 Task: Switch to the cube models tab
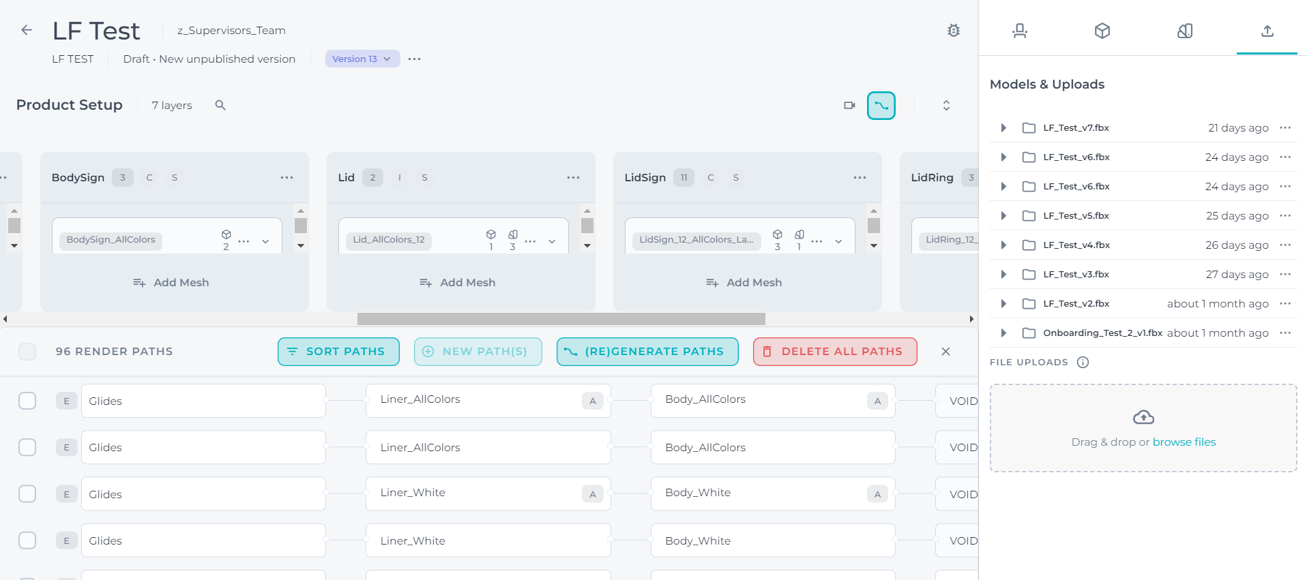(x=1102, y=31)
